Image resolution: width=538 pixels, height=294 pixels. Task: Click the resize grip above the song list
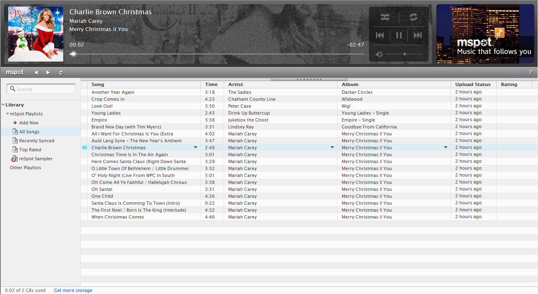pos(309,79)
